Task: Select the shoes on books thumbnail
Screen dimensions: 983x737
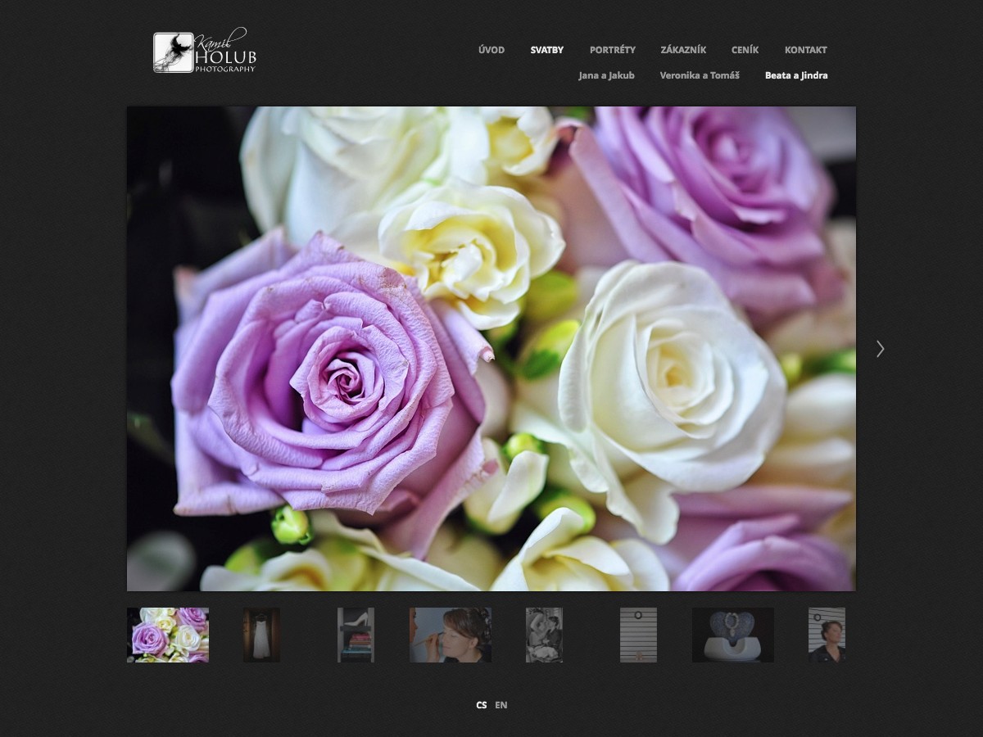Action: 356,635
